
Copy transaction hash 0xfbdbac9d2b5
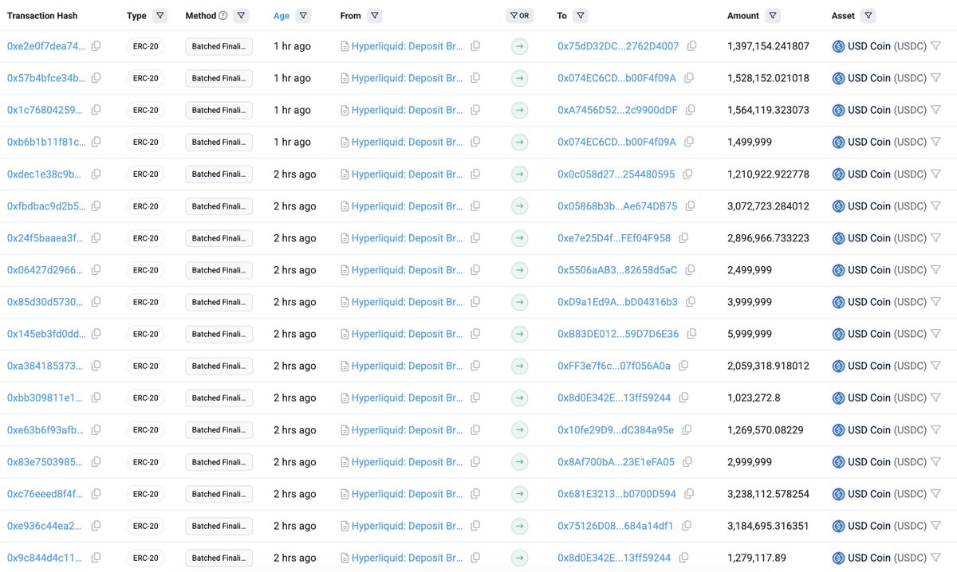click(x=96, y=206)
